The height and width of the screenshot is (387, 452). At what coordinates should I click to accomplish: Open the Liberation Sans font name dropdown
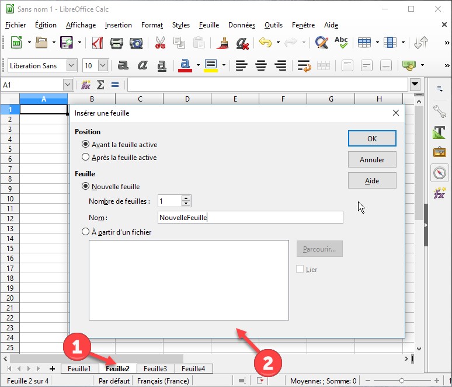coord(71,66)
